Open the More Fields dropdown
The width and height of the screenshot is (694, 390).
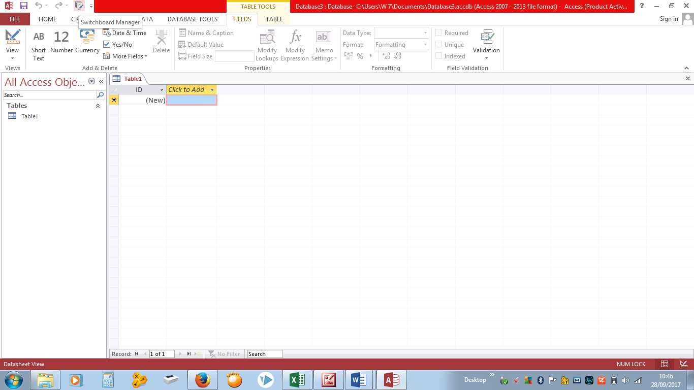pos(125,56)
